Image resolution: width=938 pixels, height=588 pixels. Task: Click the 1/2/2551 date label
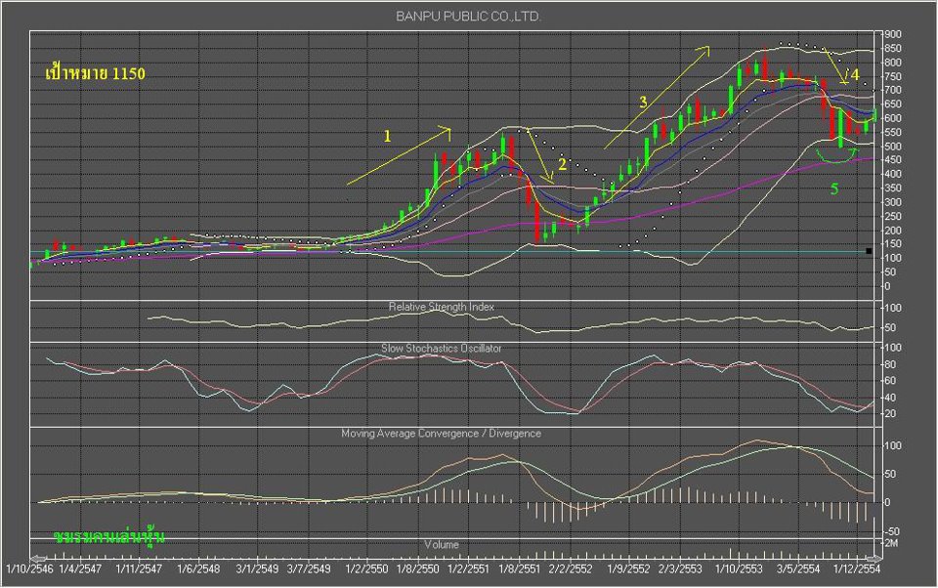[x=468, y=568]
